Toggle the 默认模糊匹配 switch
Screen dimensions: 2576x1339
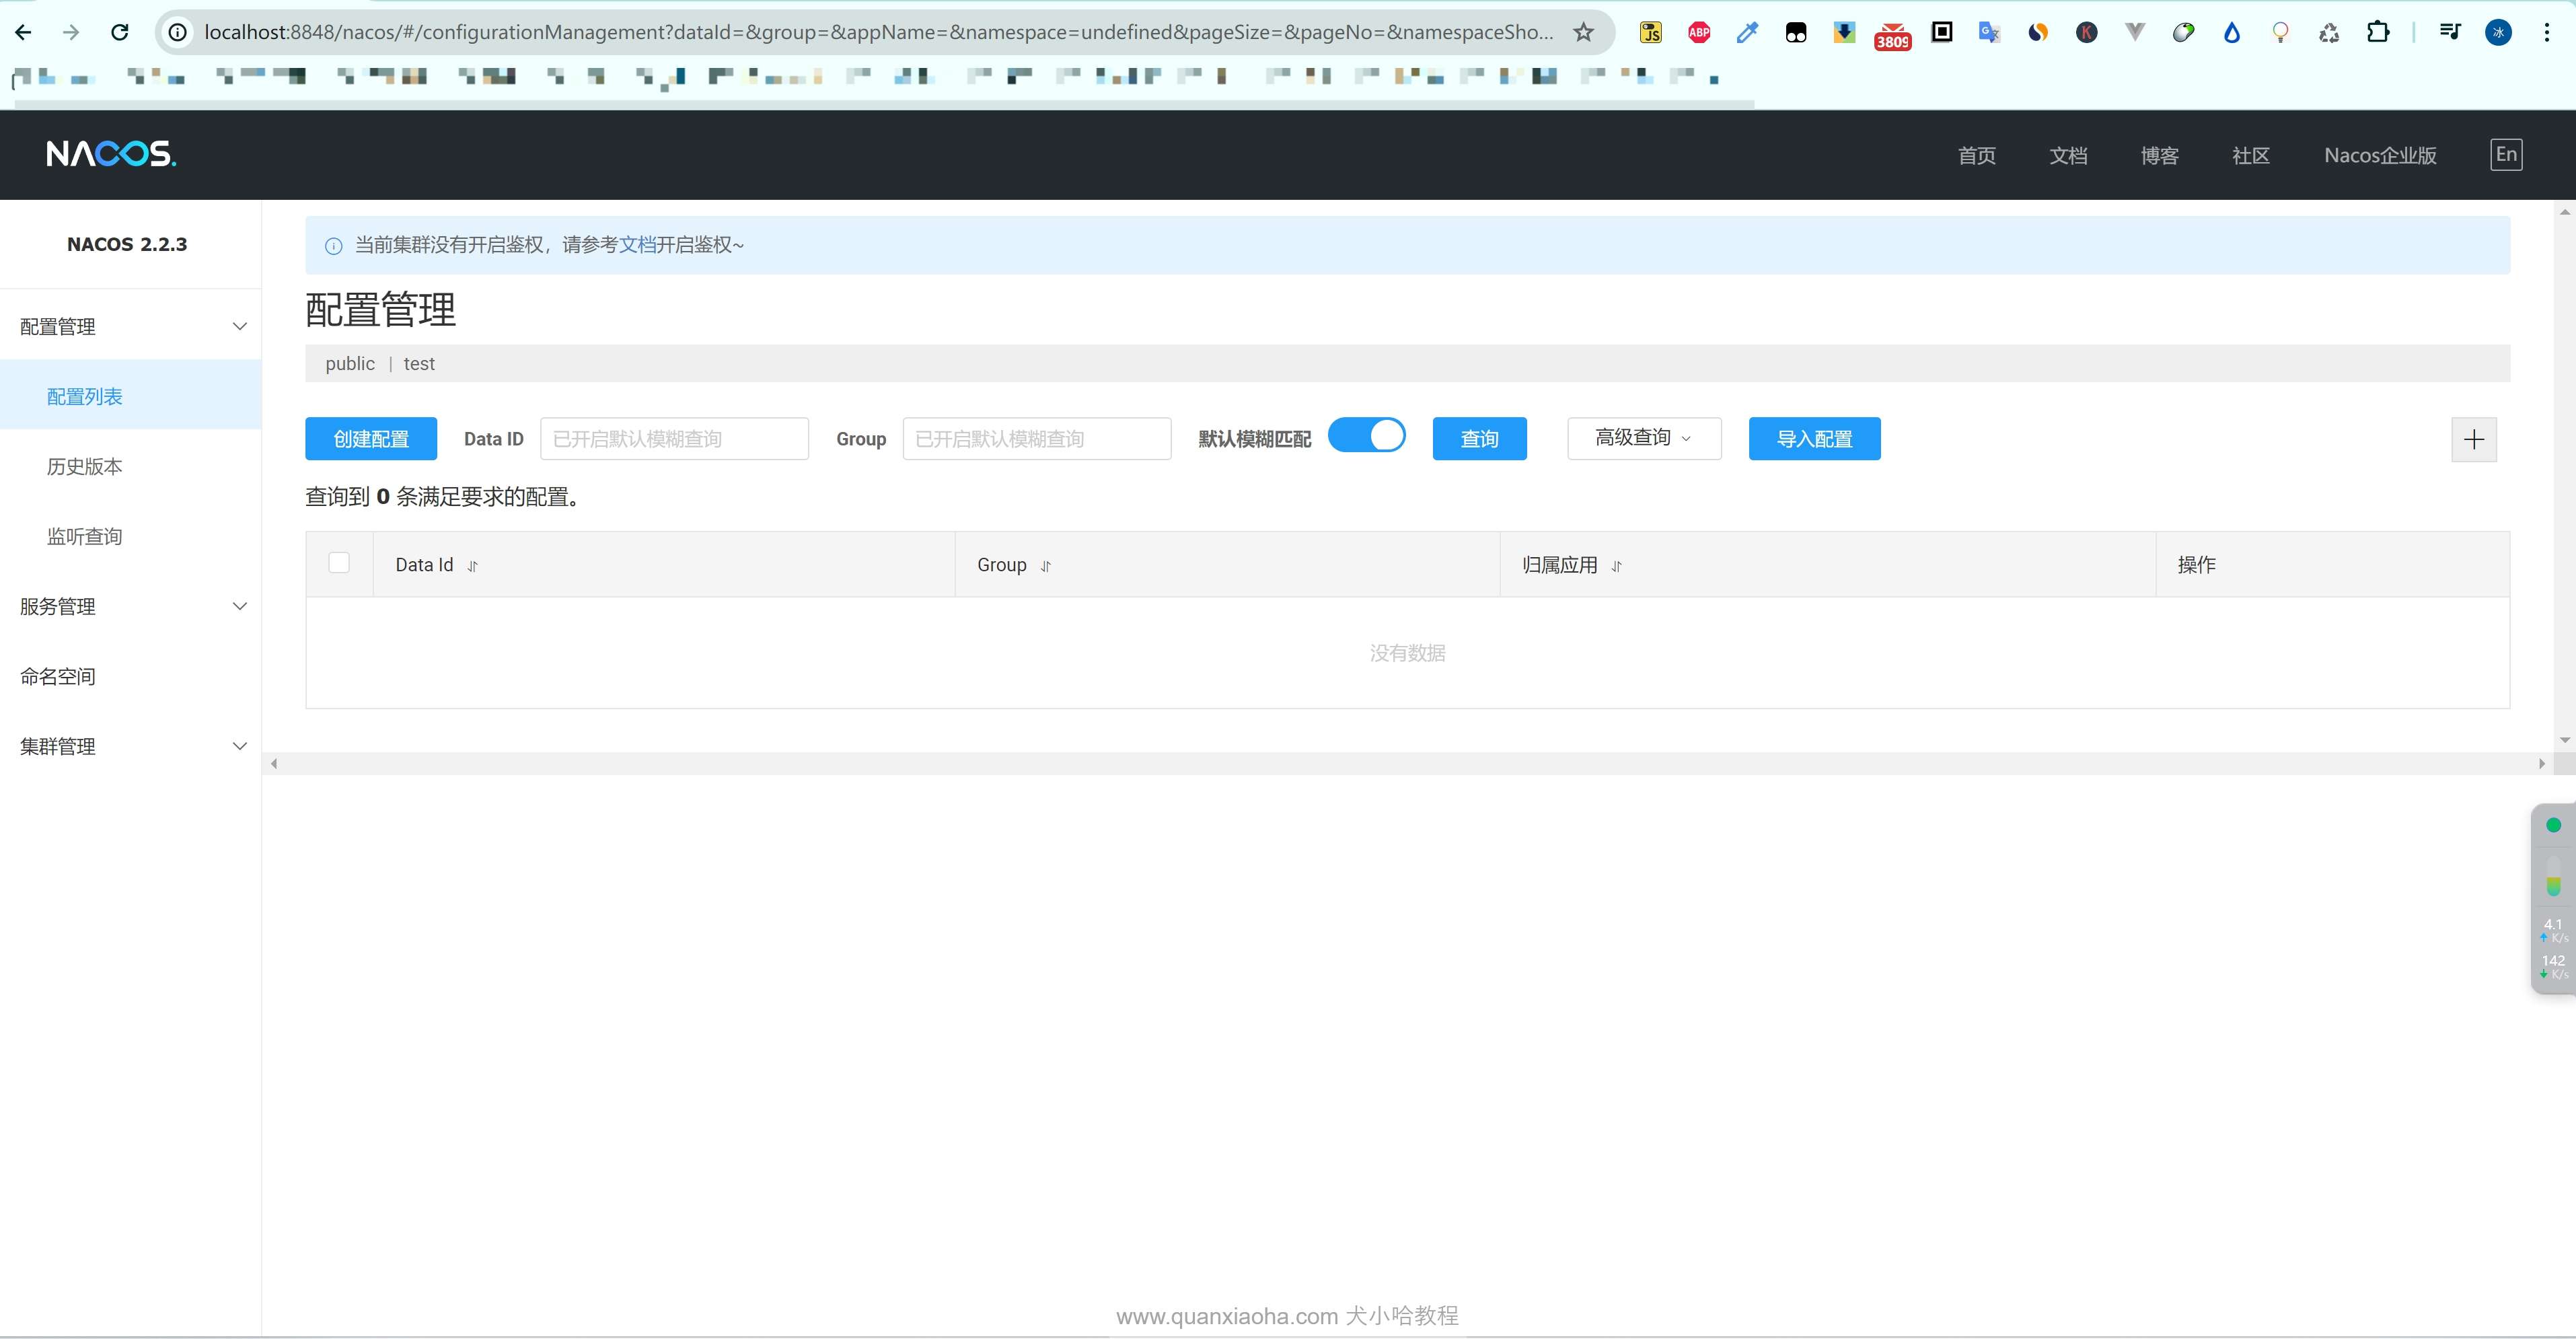[1366, 436]
